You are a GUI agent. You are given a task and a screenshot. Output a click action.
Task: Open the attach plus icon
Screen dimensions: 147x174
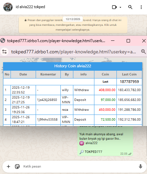pyautogui.click(x=8, y=167)
